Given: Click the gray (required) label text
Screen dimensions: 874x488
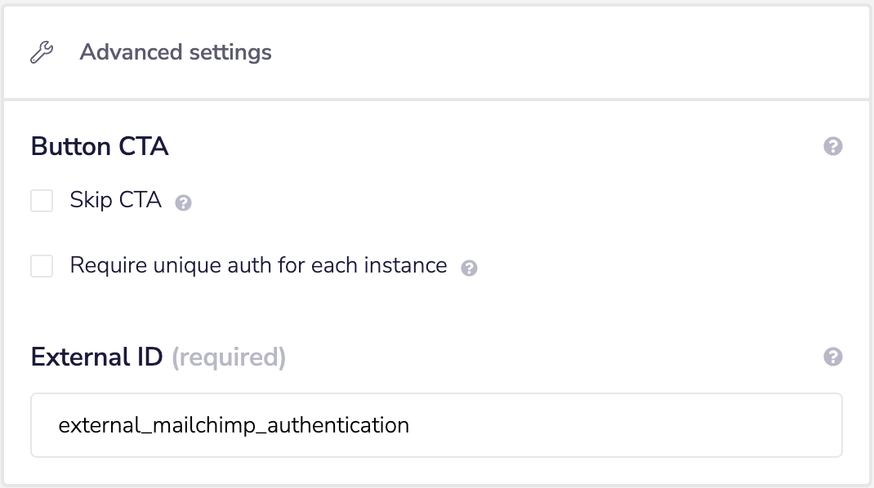Looking at the screenshot, I should 229,357.
